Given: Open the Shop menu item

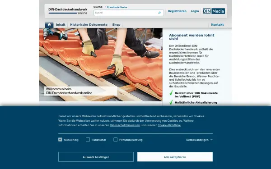Looking at the screenshot, I should pyautogui.click(x=117, y=25).
